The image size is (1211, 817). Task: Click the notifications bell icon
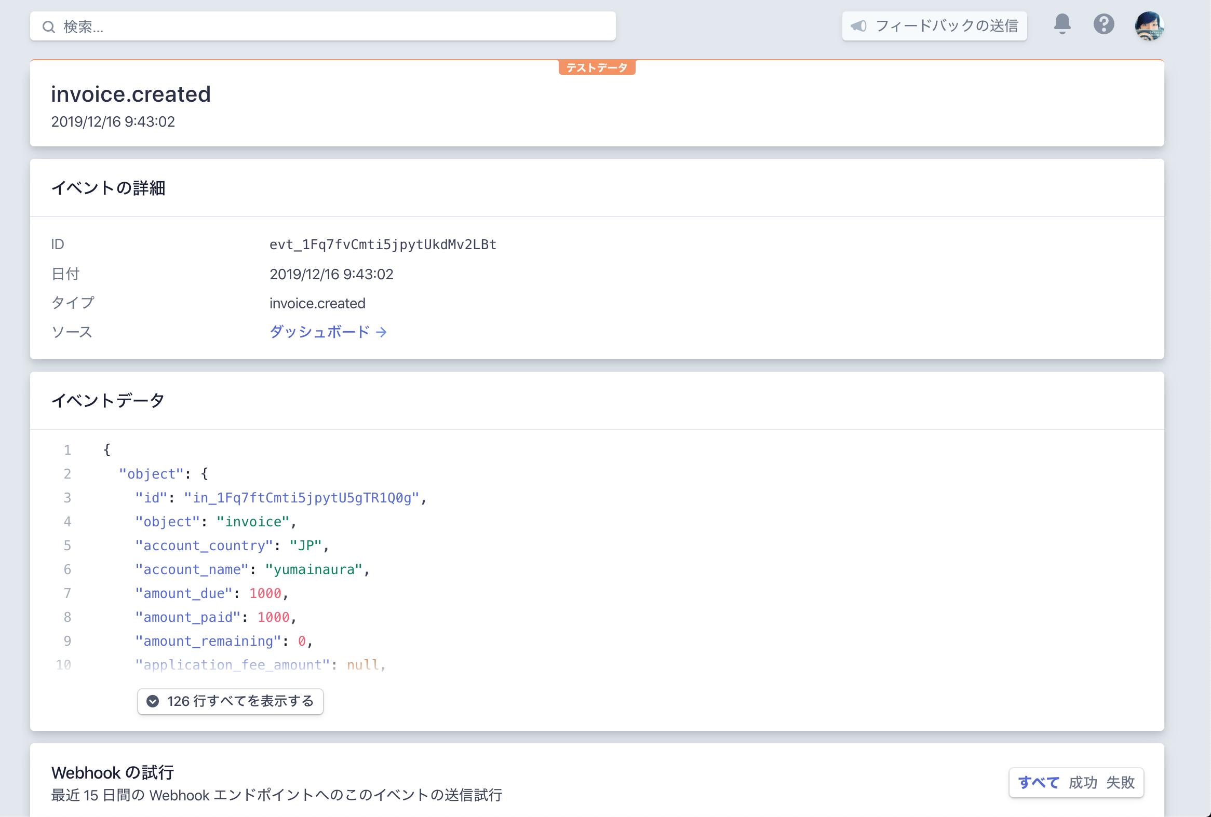pyautogui.click(x=1061, y=24)
